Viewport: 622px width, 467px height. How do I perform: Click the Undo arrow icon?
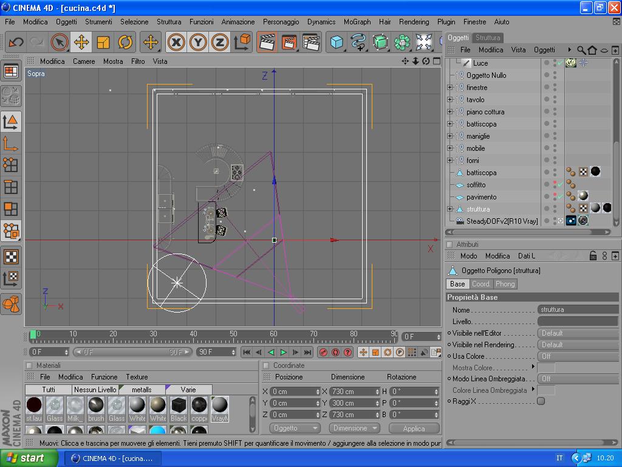point(16,42)
